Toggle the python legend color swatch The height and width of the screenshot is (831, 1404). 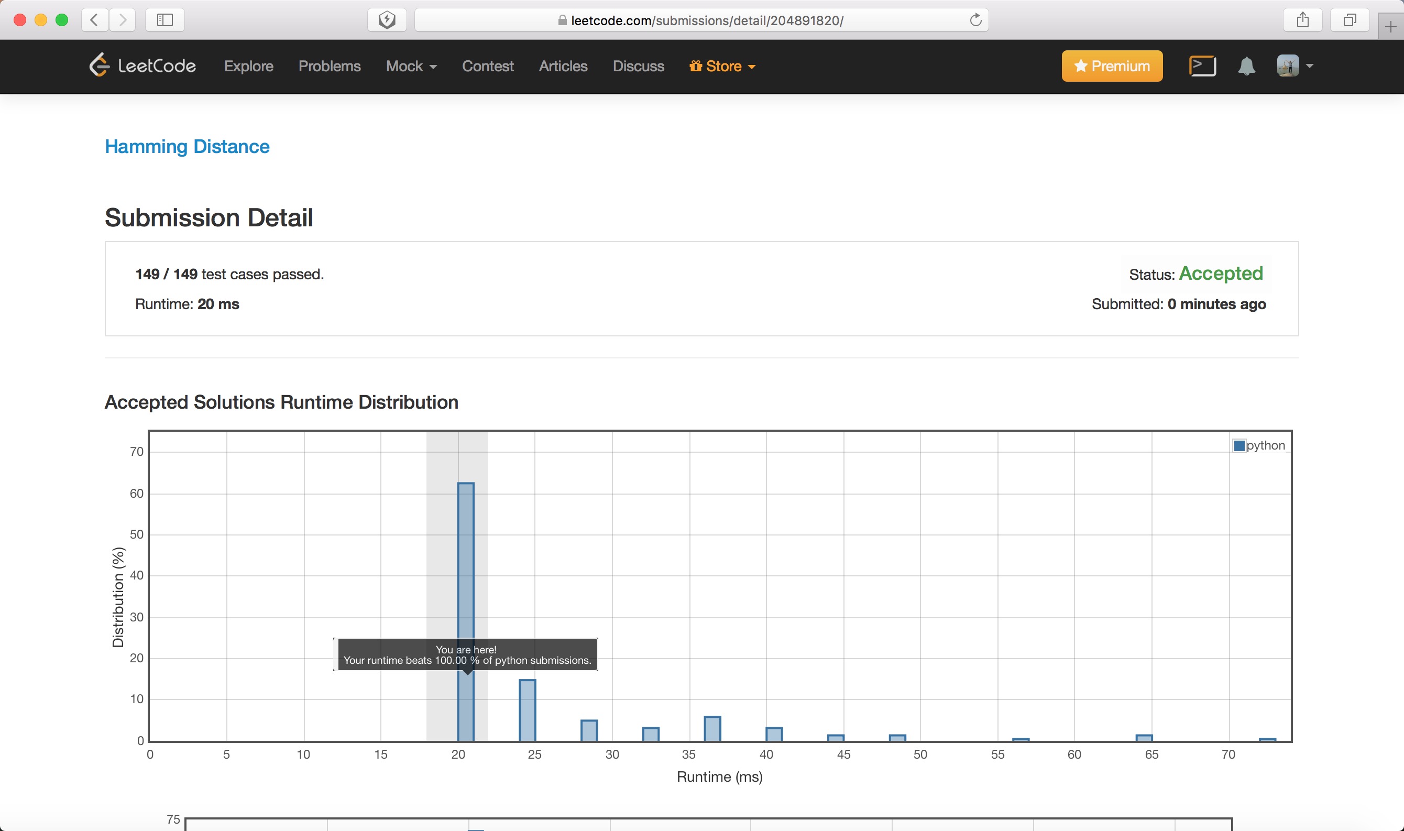coord(1239,446)
